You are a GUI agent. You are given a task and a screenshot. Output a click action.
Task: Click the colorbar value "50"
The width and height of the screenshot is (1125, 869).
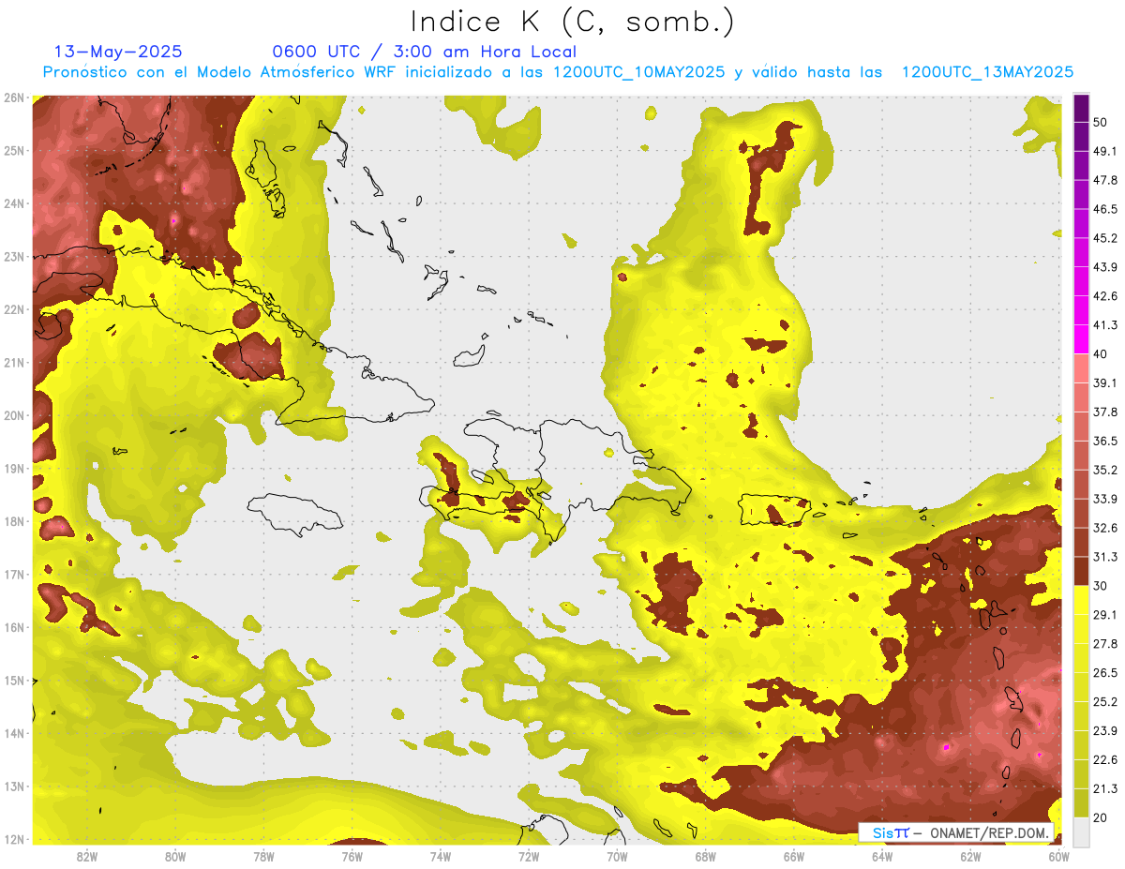point(1102,123)
